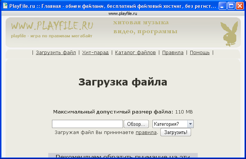
Task: Open the 'Загрузить файл' navigation link
Action: click(x=56, y=53)
